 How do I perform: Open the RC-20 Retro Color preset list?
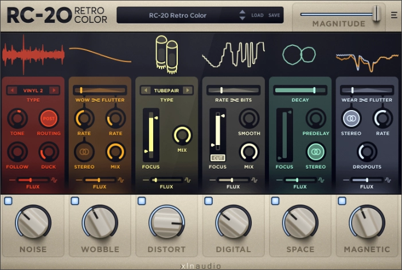pyautogui.click(x=178, y=15)
